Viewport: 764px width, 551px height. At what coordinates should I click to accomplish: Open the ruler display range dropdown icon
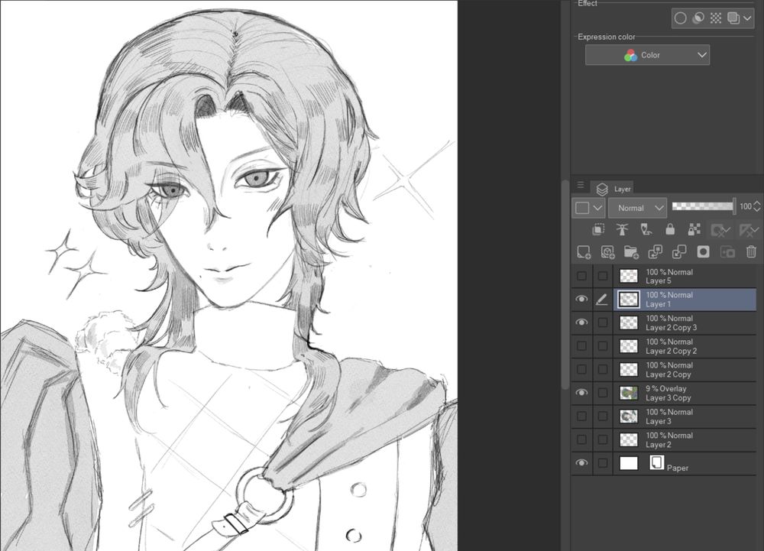point(749,230)
